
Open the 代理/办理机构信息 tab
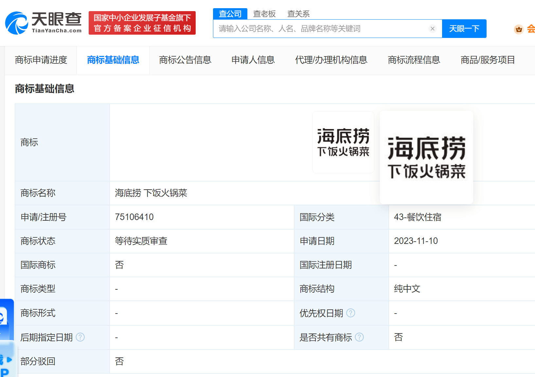[x=331, y=60]
